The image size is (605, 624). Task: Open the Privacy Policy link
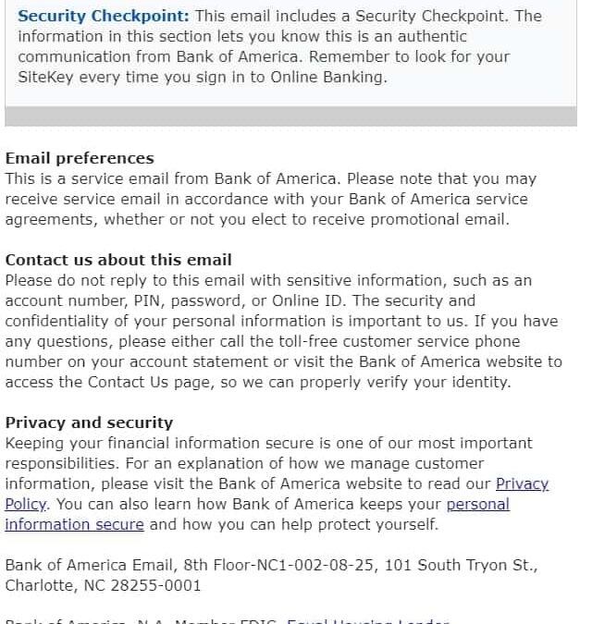point(522,484)
